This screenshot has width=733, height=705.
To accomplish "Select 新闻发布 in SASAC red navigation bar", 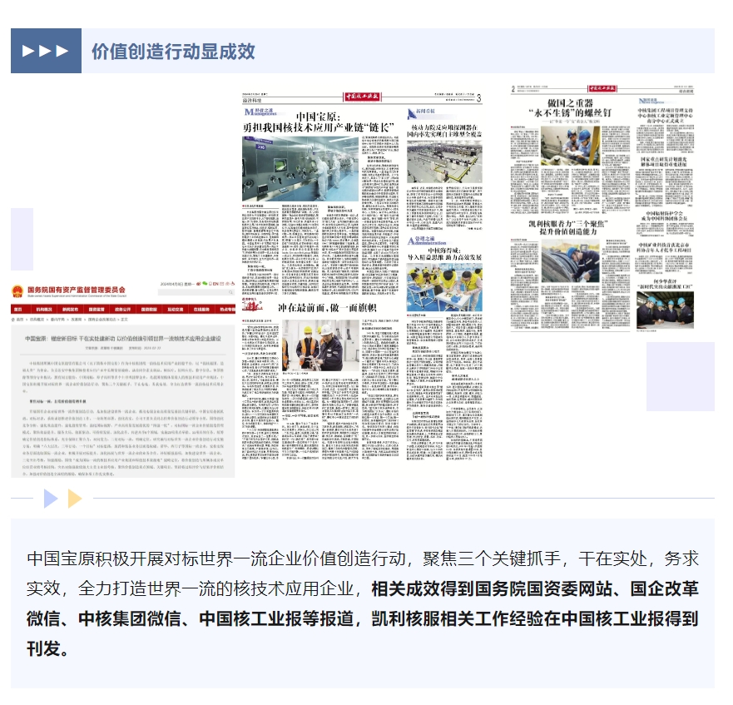I will (70, 310).
